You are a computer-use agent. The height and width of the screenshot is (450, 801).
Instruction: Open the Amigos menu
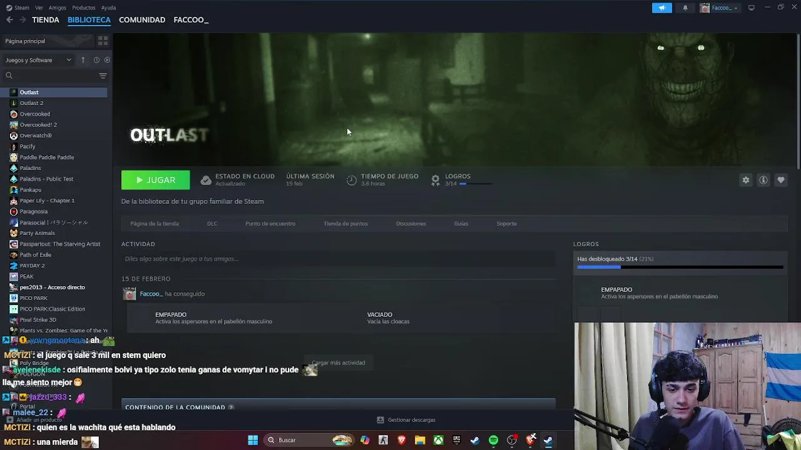click(x=57, y=7)
